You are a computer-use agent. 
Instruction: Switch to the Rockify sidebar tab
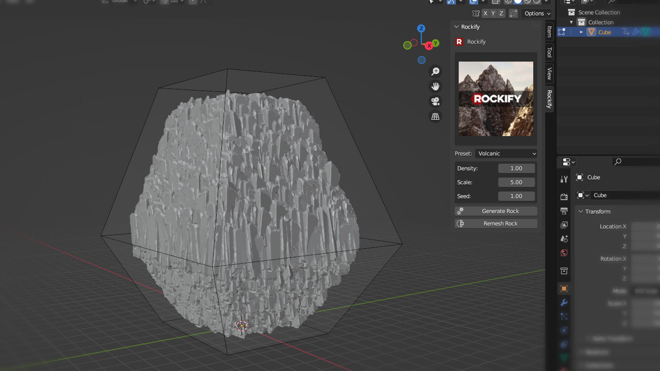pos(549,99)
